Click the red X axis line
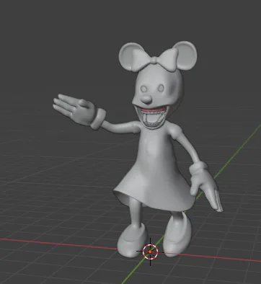The width and height of the screenshot is (261, 284). (58, 243)
